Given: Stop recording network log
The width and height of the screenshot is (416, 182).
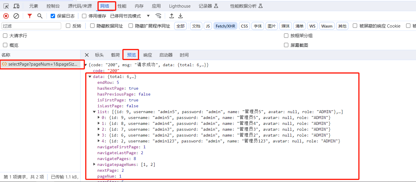Looking at the screenshot, I should coord(6,16).
